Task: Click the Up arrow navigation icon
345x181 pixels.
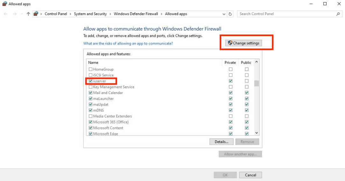Action: tap(28, 14)
